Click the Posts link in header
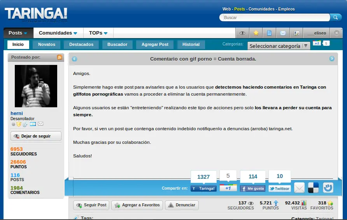The height and width of the screenshot is (220, 347). [x=240, y=9]
